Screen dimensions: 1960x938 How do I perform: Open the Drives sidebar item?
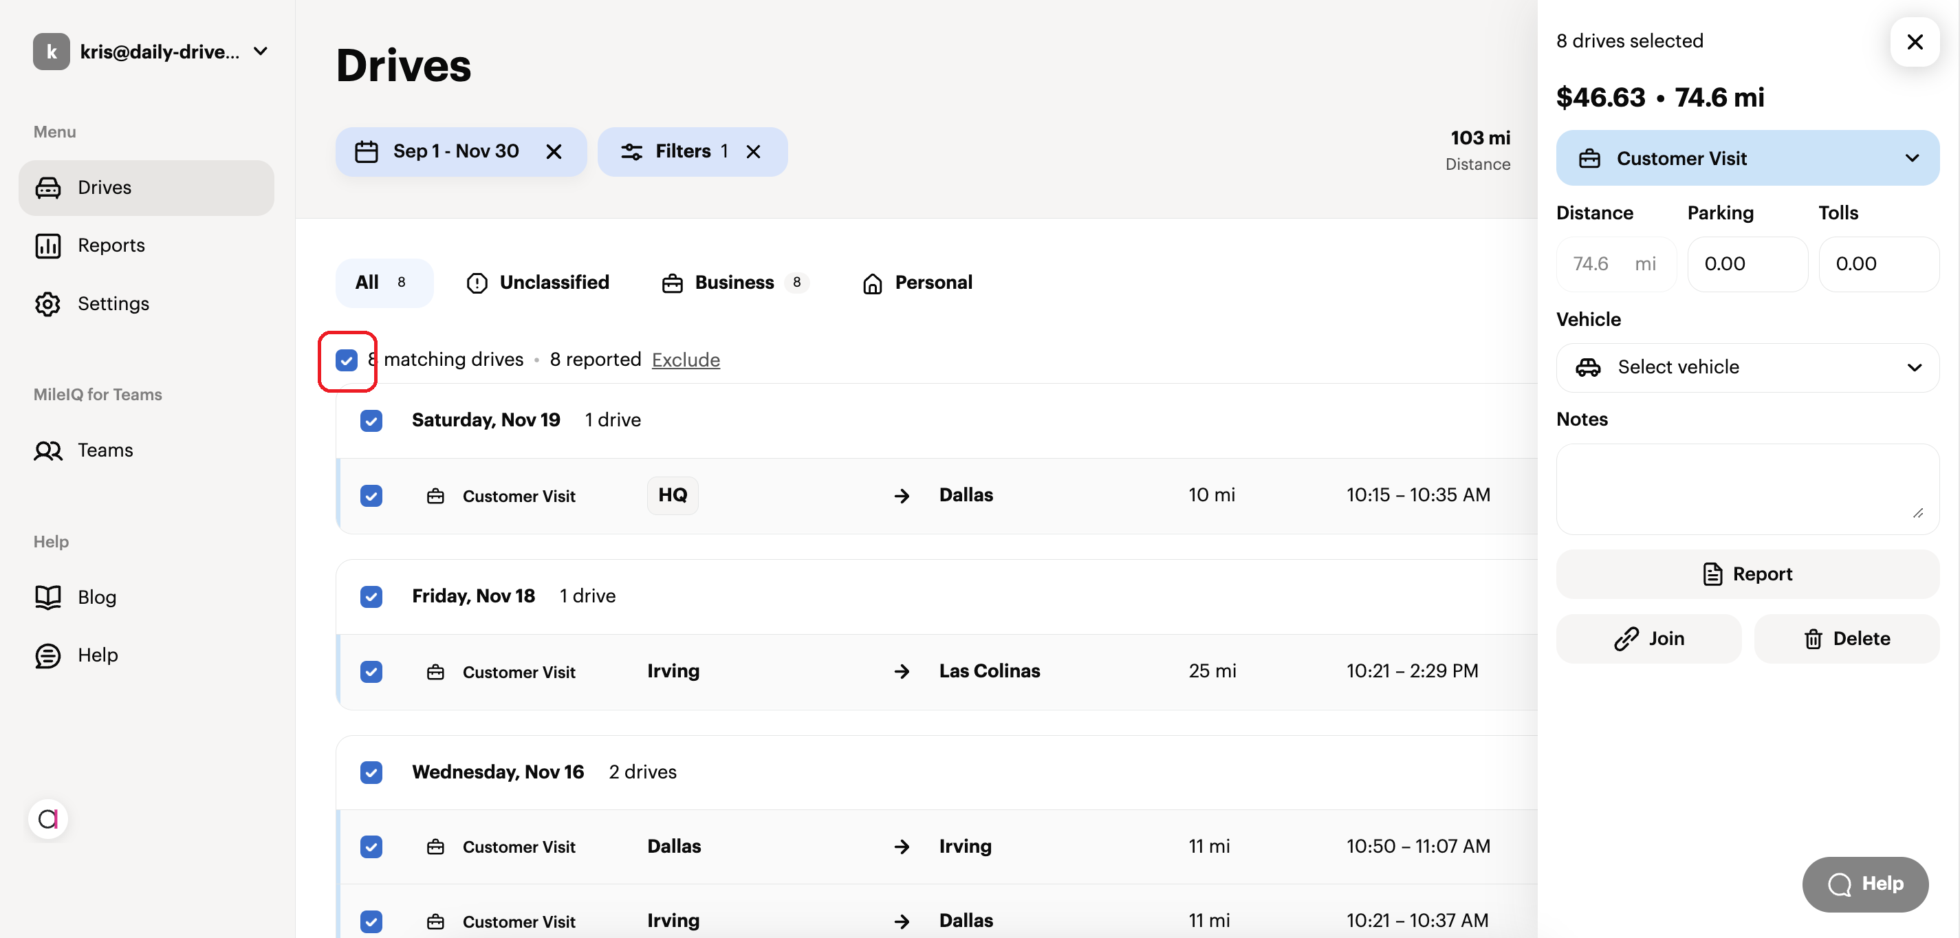146,187
